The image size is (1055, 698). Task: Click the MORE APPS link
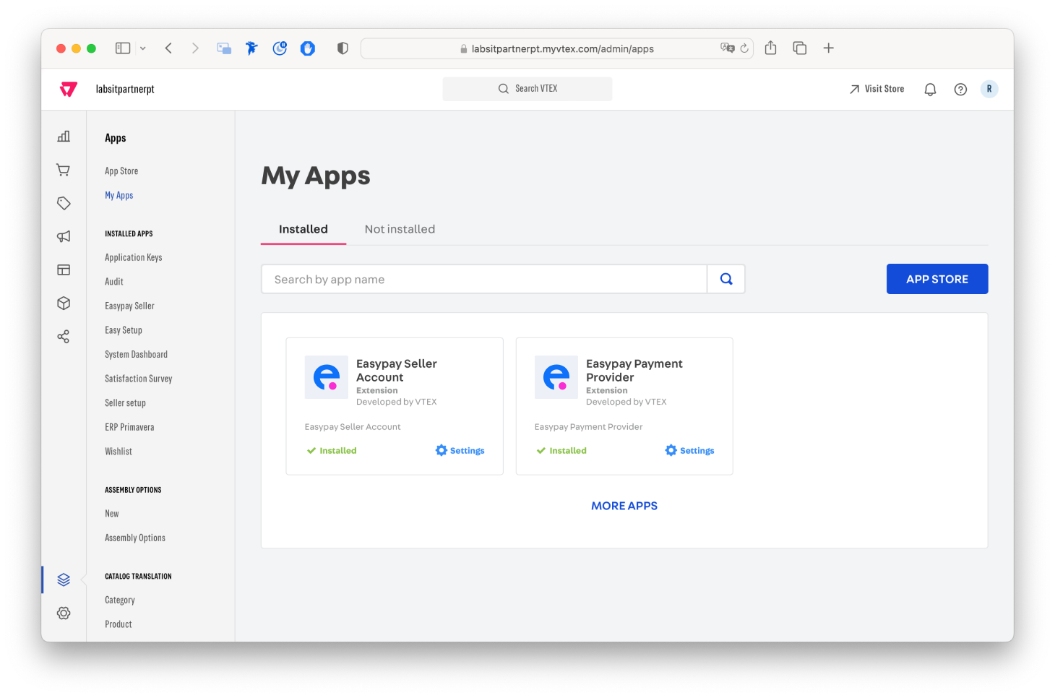pyautogui.click(x=624, y=506)
